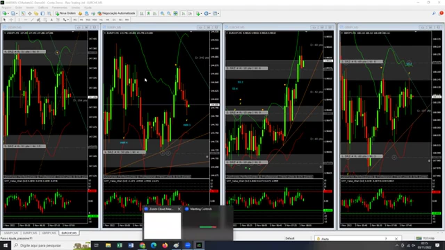Close the Zoom Cloud Meetings preview
This screenshot has height=250, width=445.
(x=179, y=209)
